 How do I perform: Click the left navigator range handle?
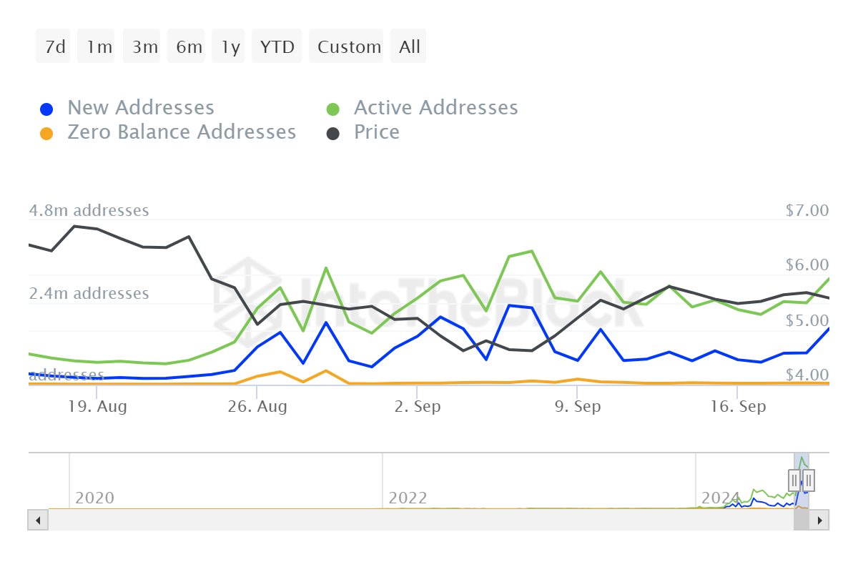click(x=794, y=480)
